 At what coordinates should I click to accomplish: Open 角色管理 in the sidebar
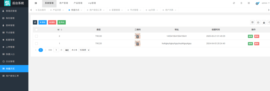[14, 18]
